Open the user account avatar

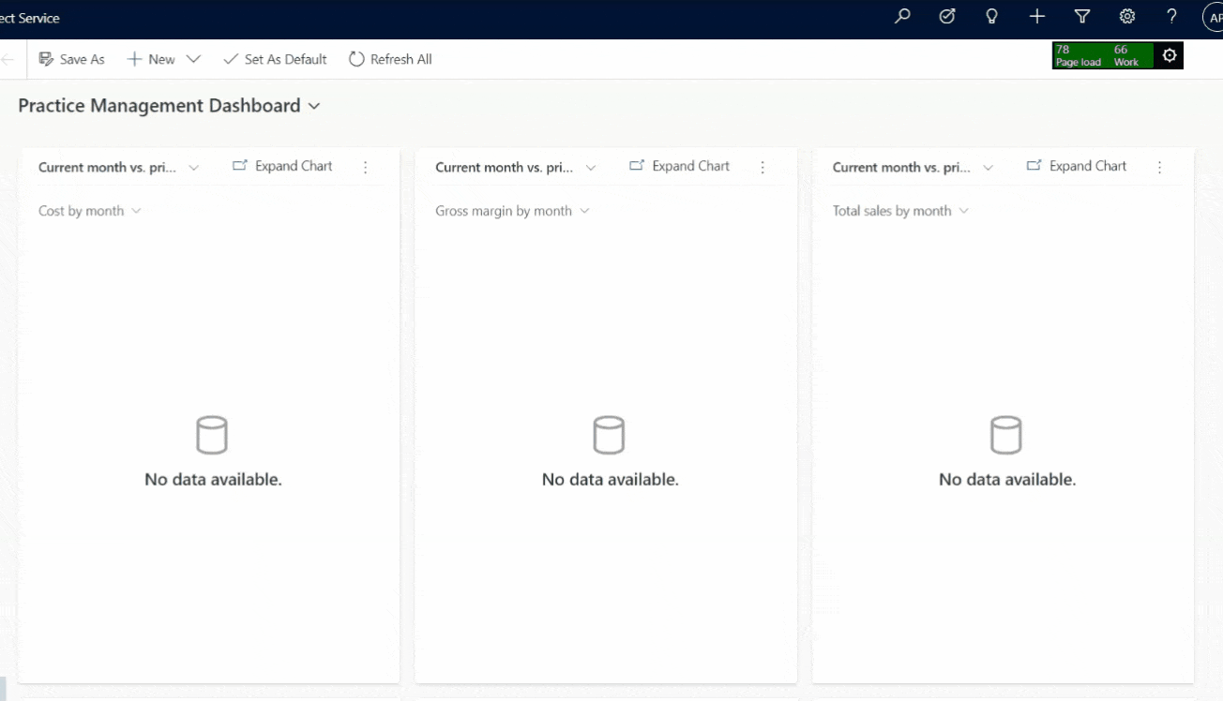pyautogui.click(x=1214, y=17)
